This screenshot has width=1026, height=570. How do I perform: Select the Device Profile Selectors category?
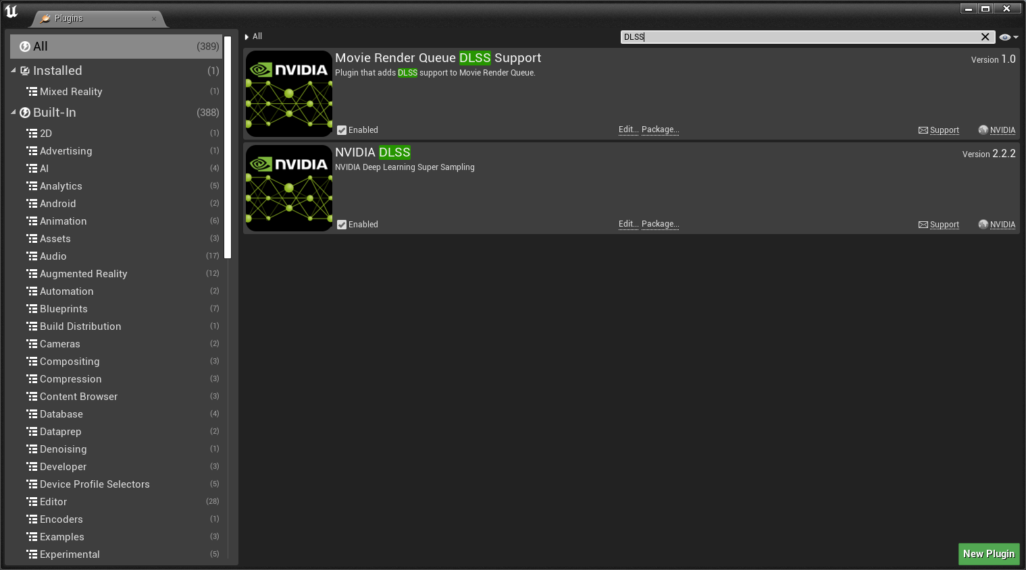click(116, 484)
